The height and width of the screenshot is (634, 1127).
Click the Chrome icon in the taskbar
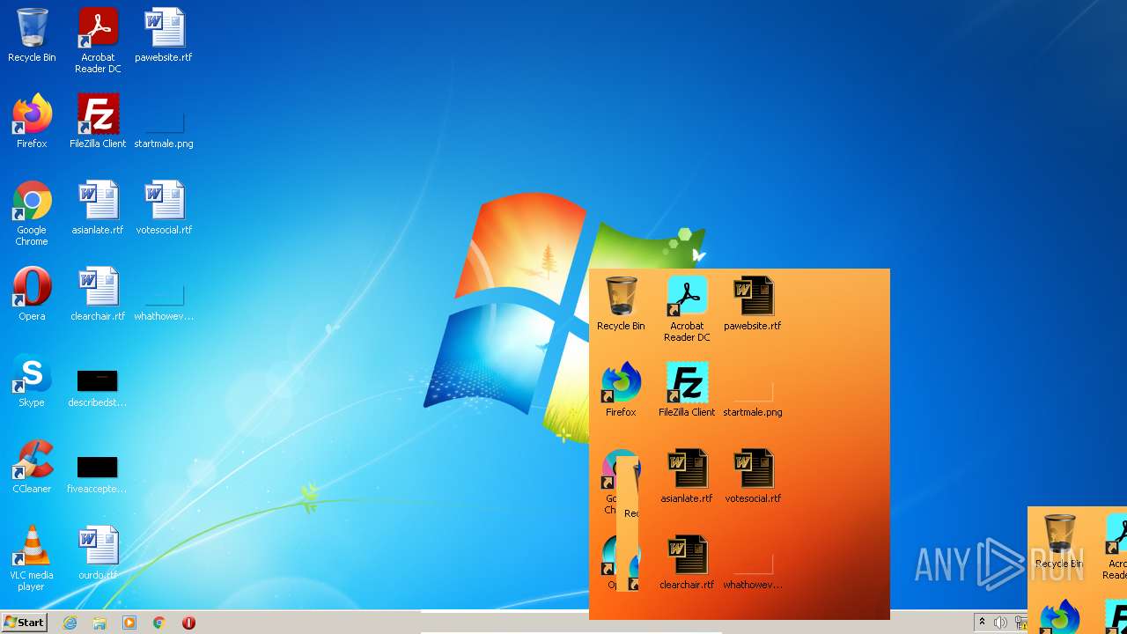(159, 623)
